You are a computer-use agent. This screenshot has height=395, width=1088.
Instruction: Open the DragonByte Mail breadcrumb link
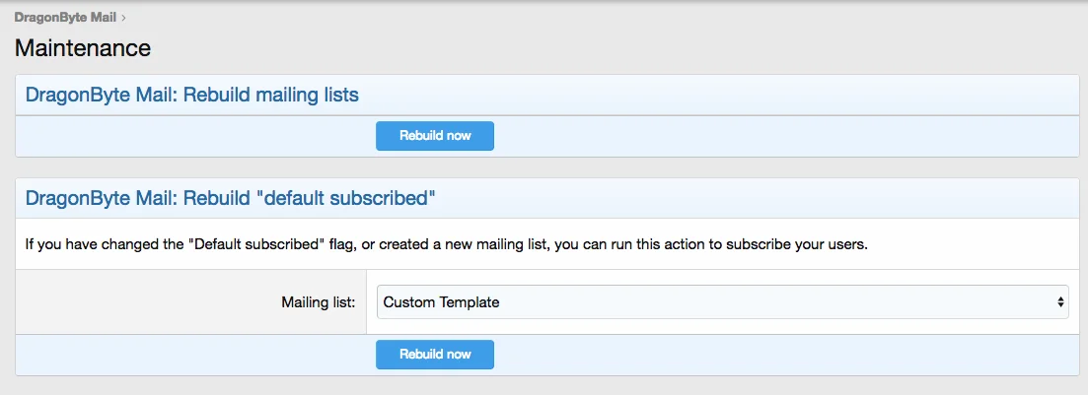(x=65, y=18)
